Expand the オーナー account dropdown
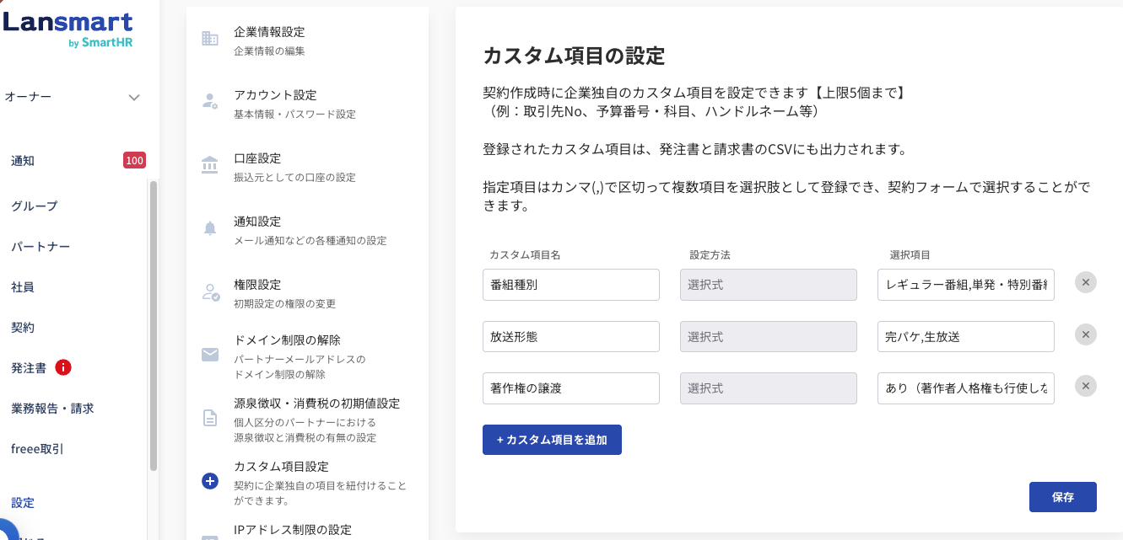Screen dimensions: 1123x540 [x=134, y=98]
